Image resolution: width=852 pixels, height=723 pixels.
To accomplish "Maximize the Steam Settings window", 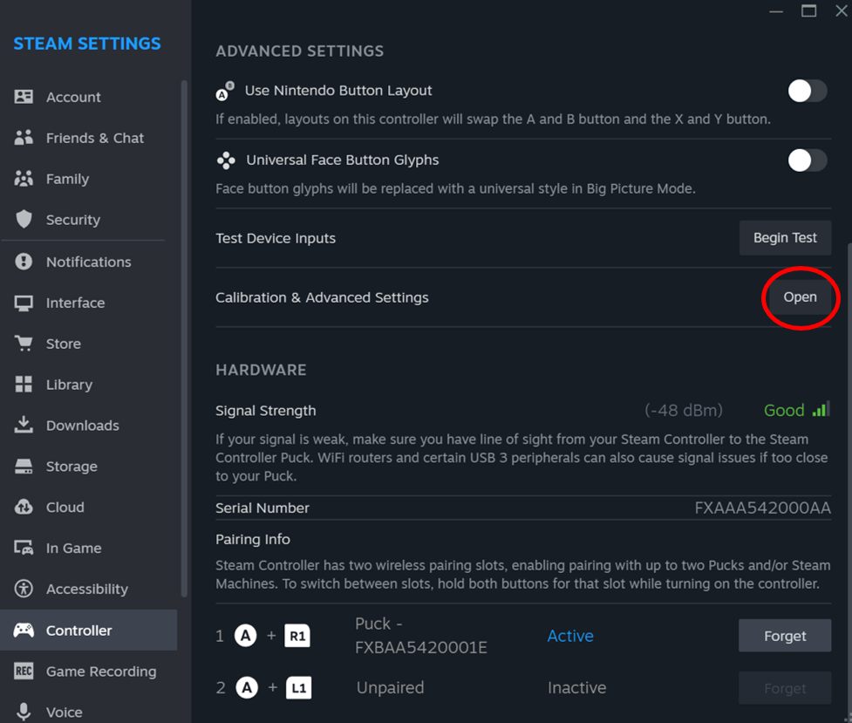I will (808, 10).
